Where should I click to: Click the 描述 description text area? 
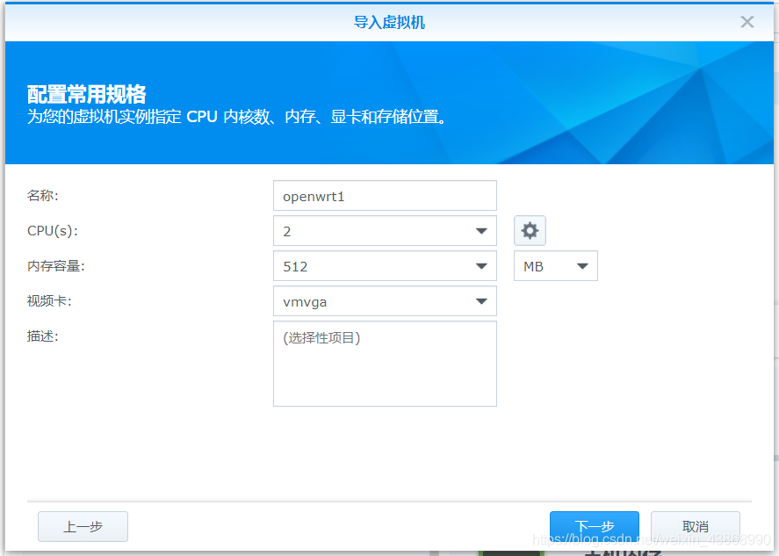(x=385, y=364)
